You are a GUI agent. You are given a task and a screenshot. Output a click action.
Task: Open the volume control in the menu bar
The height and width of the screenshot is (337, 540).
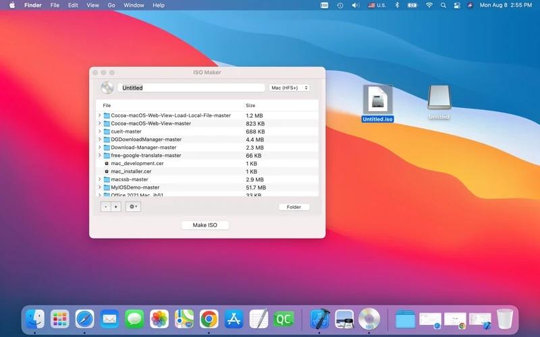point(356,5)
